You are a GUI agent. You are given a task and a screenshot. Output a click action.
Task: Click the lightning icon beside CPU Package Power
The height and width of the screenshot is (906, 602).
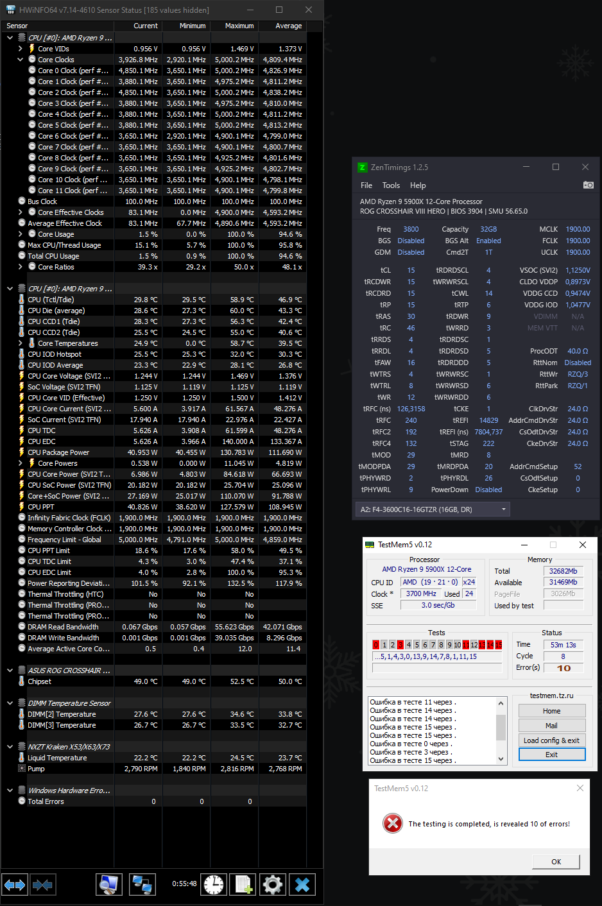22,452
